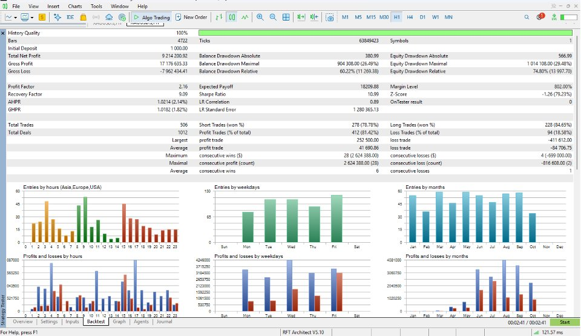Click the Sharpe Ratio value 10.99

pyautogui.click(x=373, y=94)
